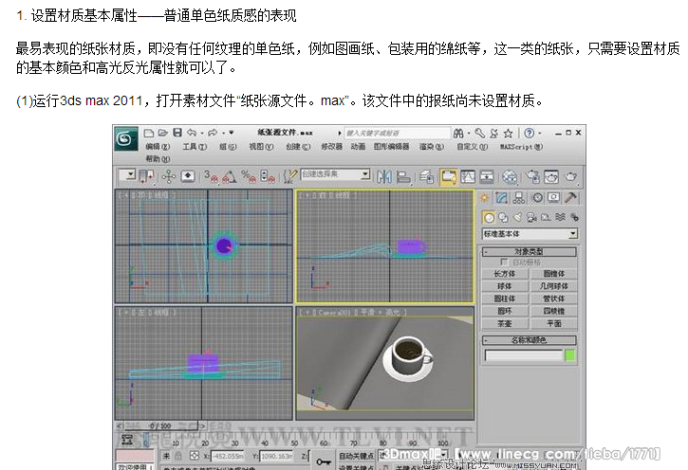Open the schematic view icon
The image size is (688, 470).
coord(486,176)
